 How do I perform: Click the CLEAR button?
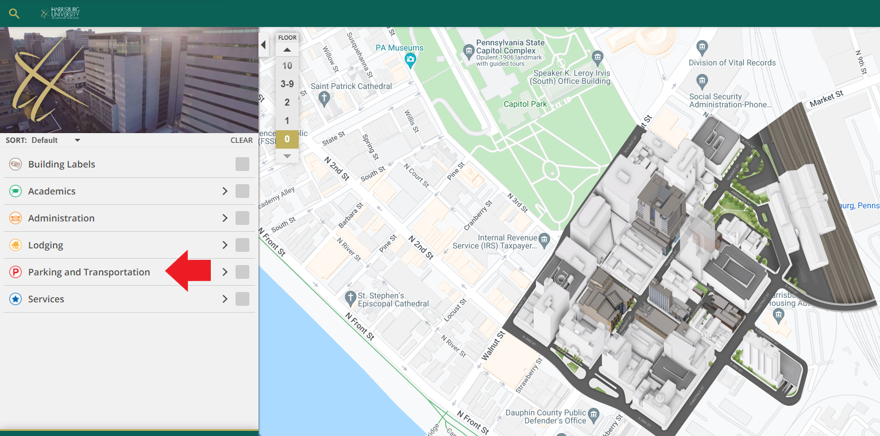coord(242,140)
